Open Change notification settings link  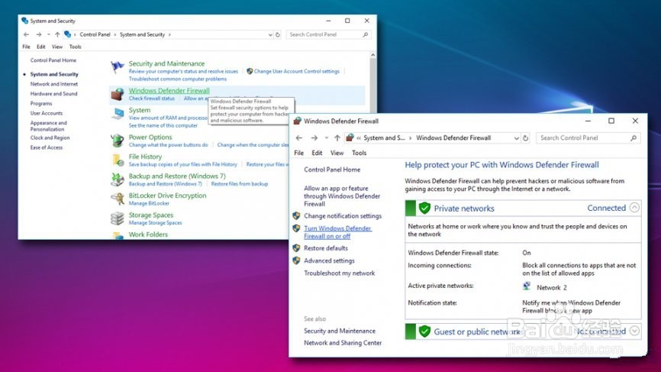tap(343, 216)
